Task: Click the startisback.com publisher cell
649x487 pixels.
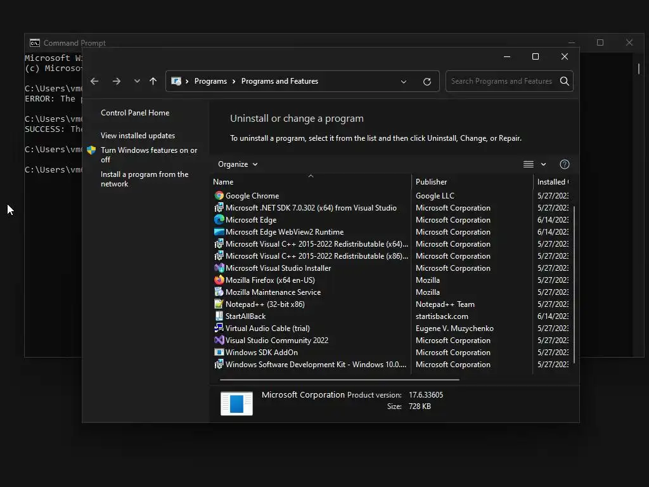Action: [442, 316]
